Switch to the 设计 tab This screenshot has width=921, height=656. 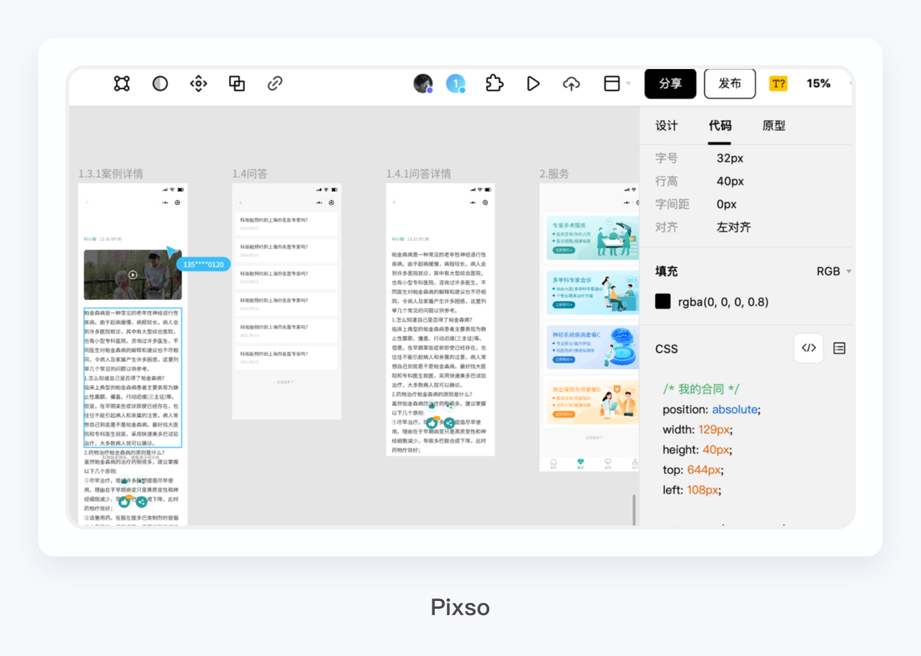(x=667, y=126)
